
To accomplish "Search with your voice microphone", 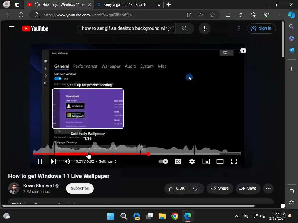I will pos(205,28).
